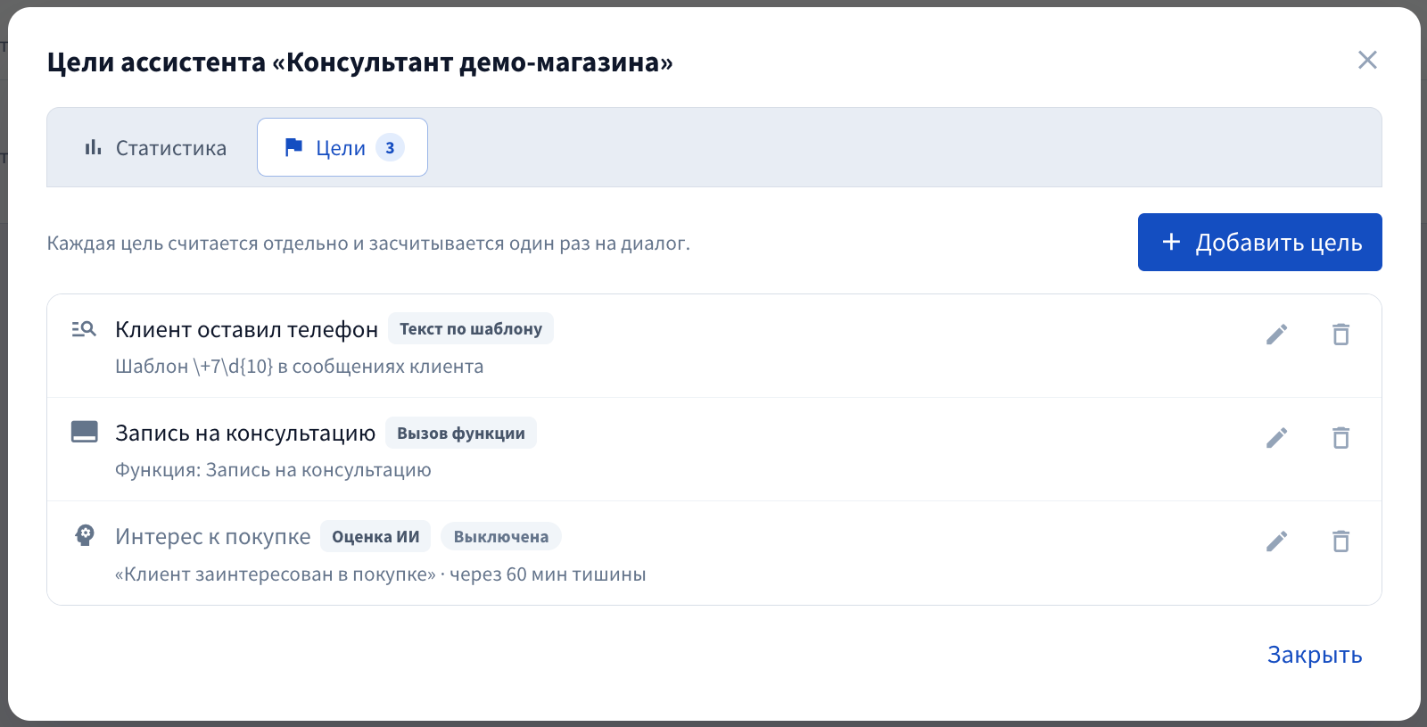Click the description mentioning «через 60 мин тишины»
The width and height of the screenshot is (1427, 727).
click(381, 574)
